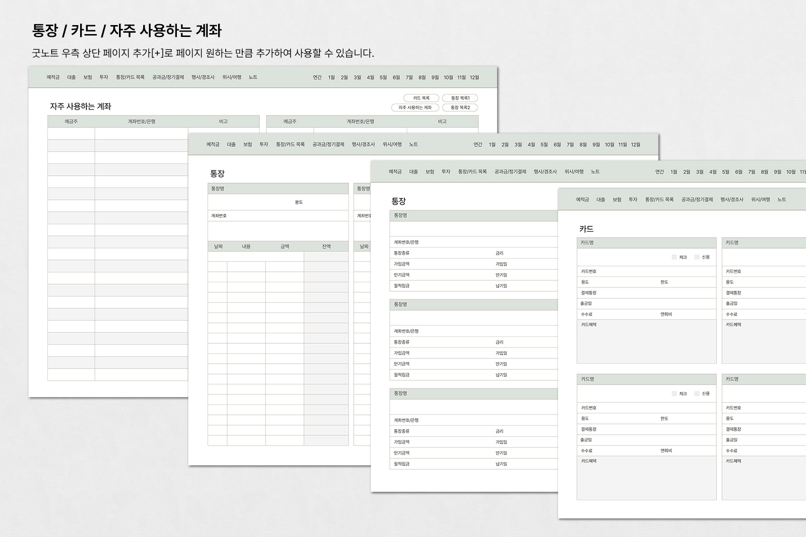Check the 체크 box on first 카드 card
This screenshot has height=537, width=806.
[x=674, y=257]
